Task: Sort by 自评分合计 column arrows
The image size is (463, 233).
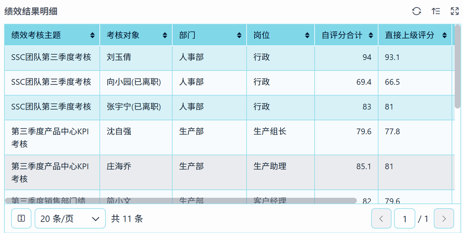Action: pyautogui.click(x=371, y=35)
